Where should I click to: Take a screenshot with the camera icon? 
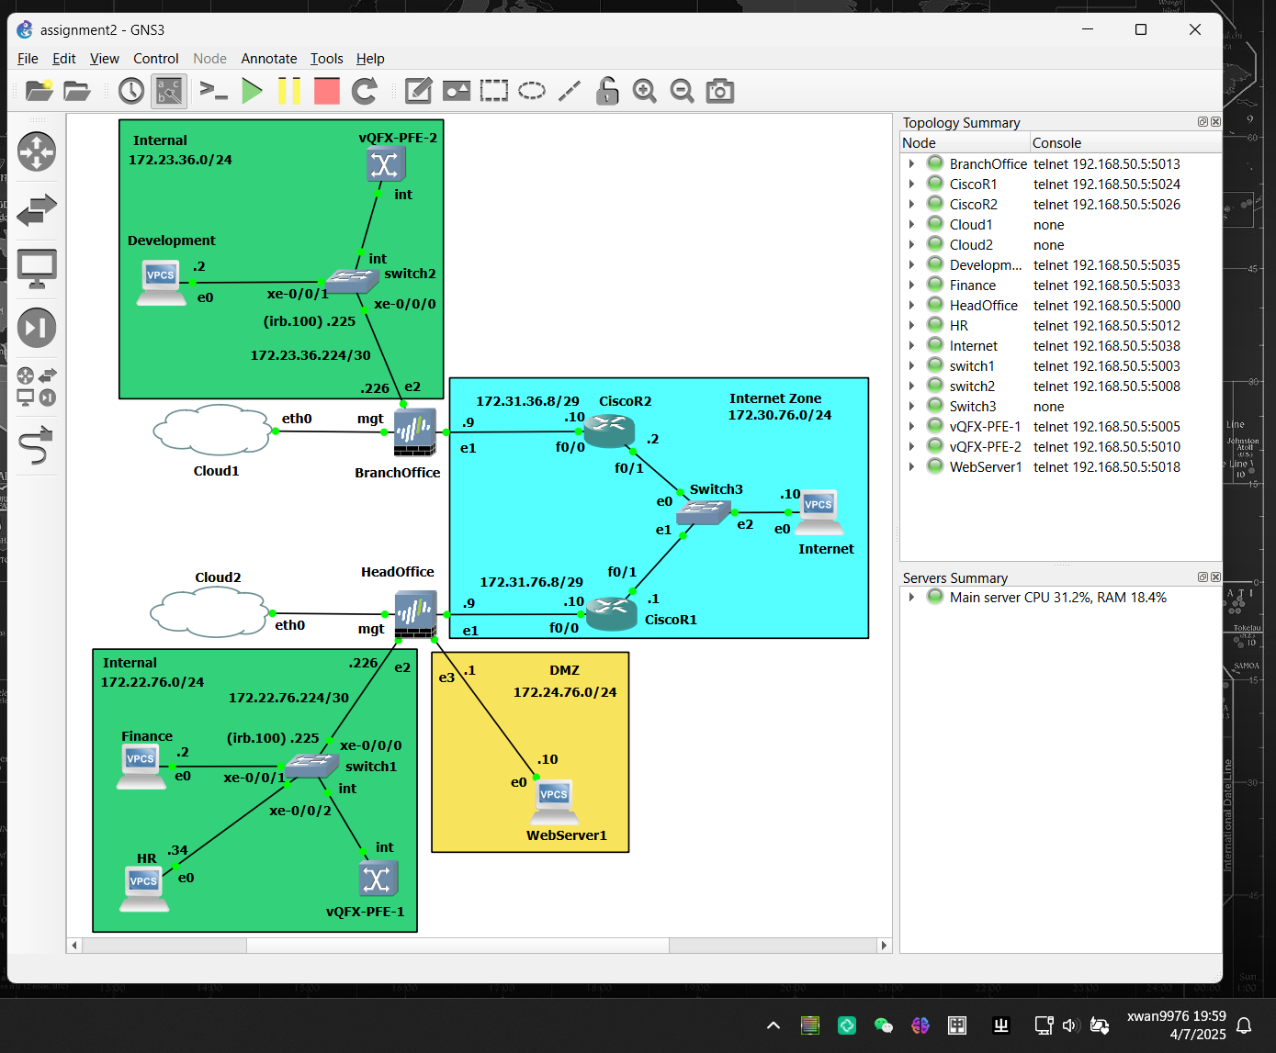coord(719,91)
